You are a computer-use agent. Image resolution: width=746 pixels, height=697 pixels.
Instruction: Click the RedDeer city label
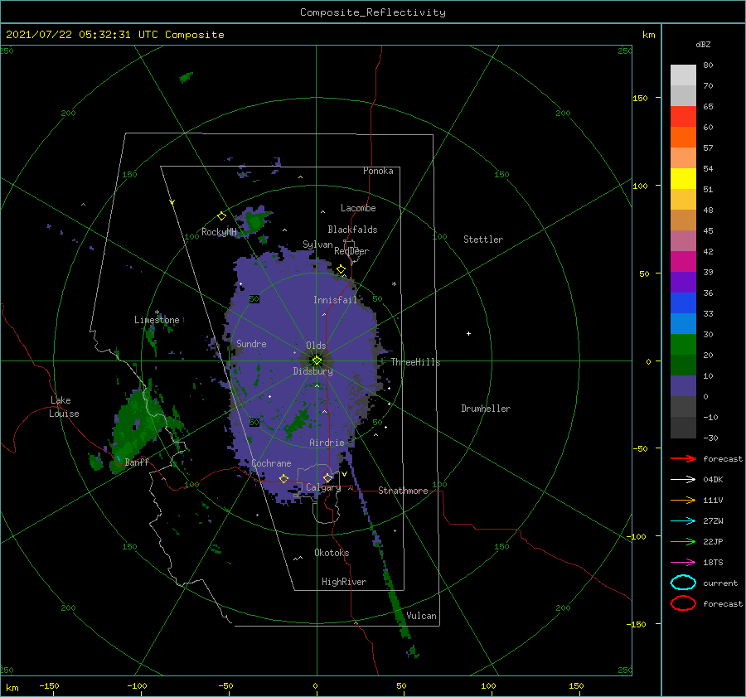point(351,251)
